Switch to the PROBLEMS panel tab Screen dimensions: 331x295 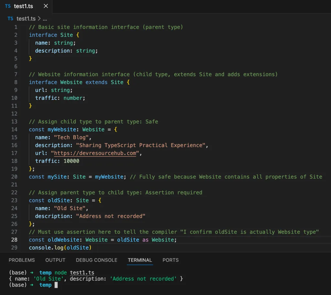tap(22, 260)
